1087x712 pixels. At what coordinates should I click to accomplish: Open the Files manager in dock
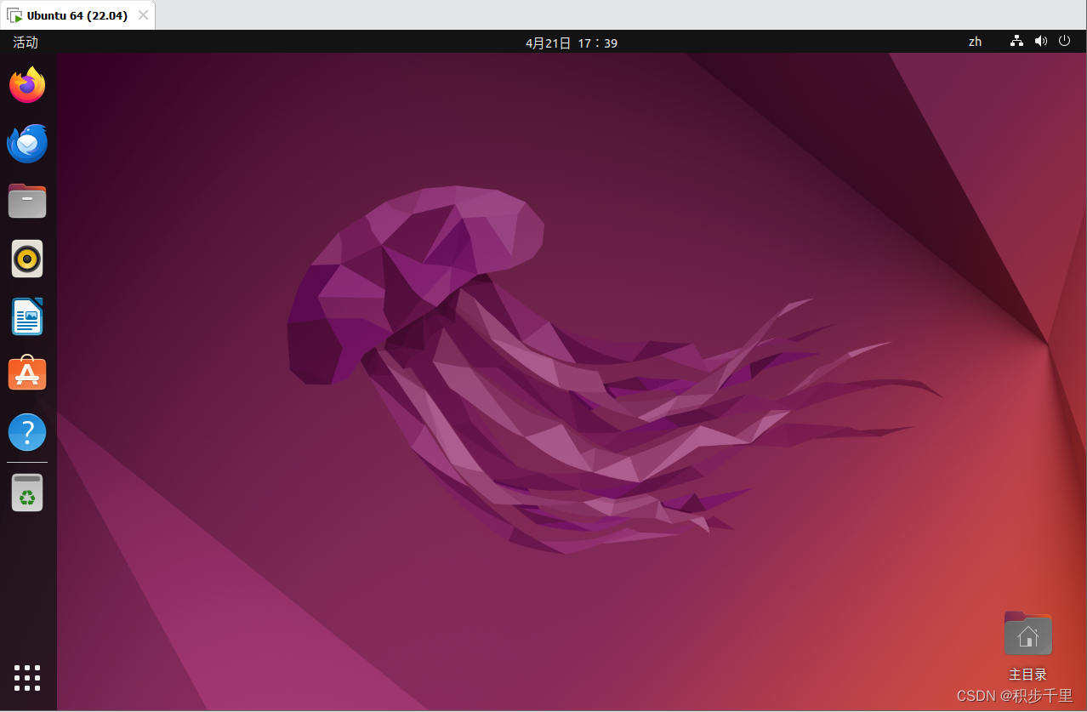click(x=27, y=201)
